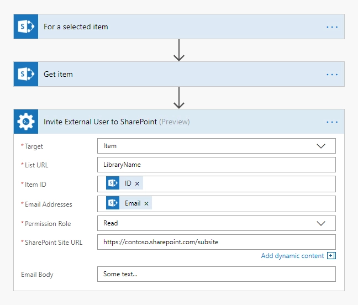Image resolution: width=358 pixels, height=305 pixels.
Task: Click the List URL field containing LibraryName
Action: 217,165
